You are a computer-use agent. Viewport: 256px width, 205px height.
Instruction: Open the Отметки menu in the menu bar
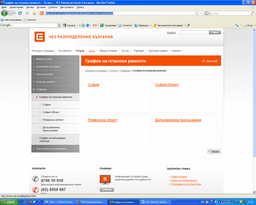pos(53,7)
